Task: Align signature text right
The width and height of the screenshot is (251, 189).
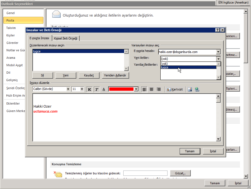Action: tap(158, 89)
